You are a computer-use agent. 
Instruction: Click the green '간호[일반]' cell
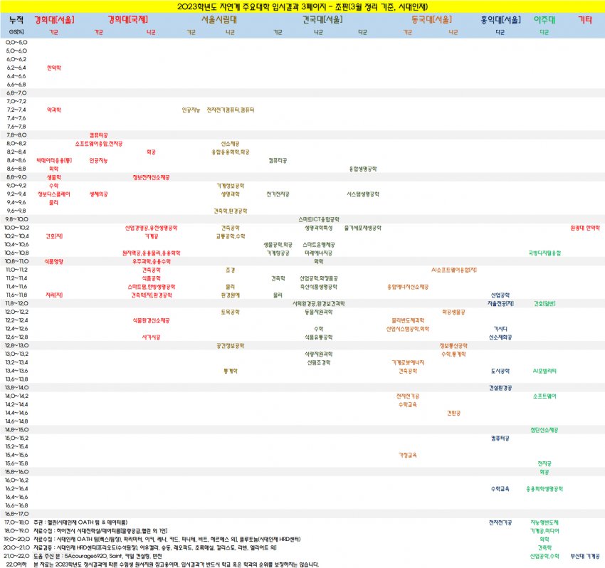(544, 303)
